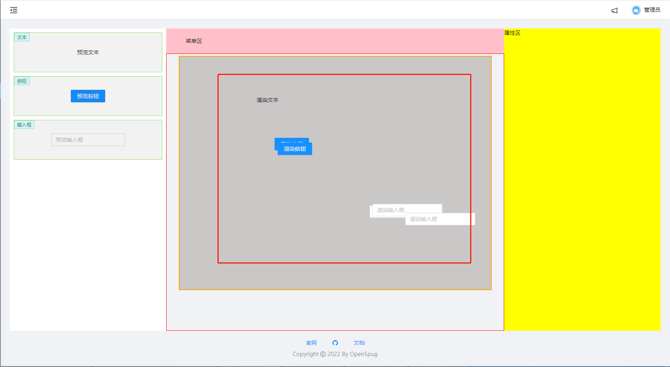Select the 预览文本 component
Viewport: 670px width, 367px height.
point(88,52)
